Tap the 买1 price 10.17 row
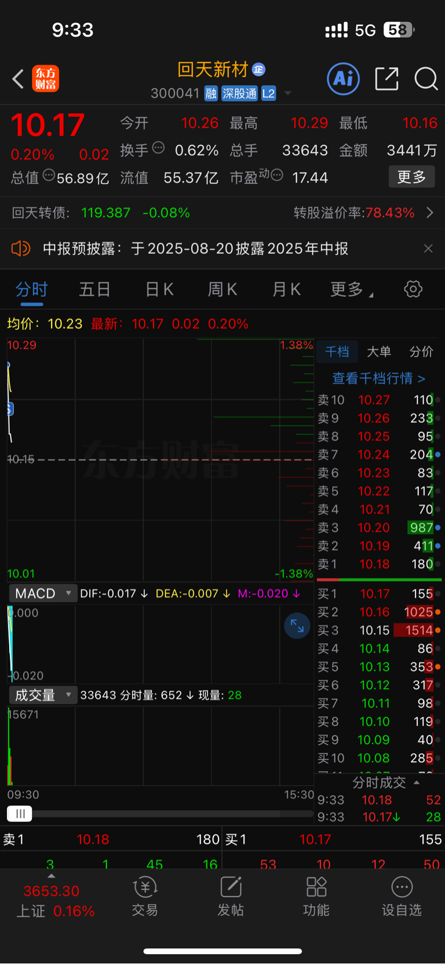The width and height of the screenshot is (445, 964). point(380,594)
